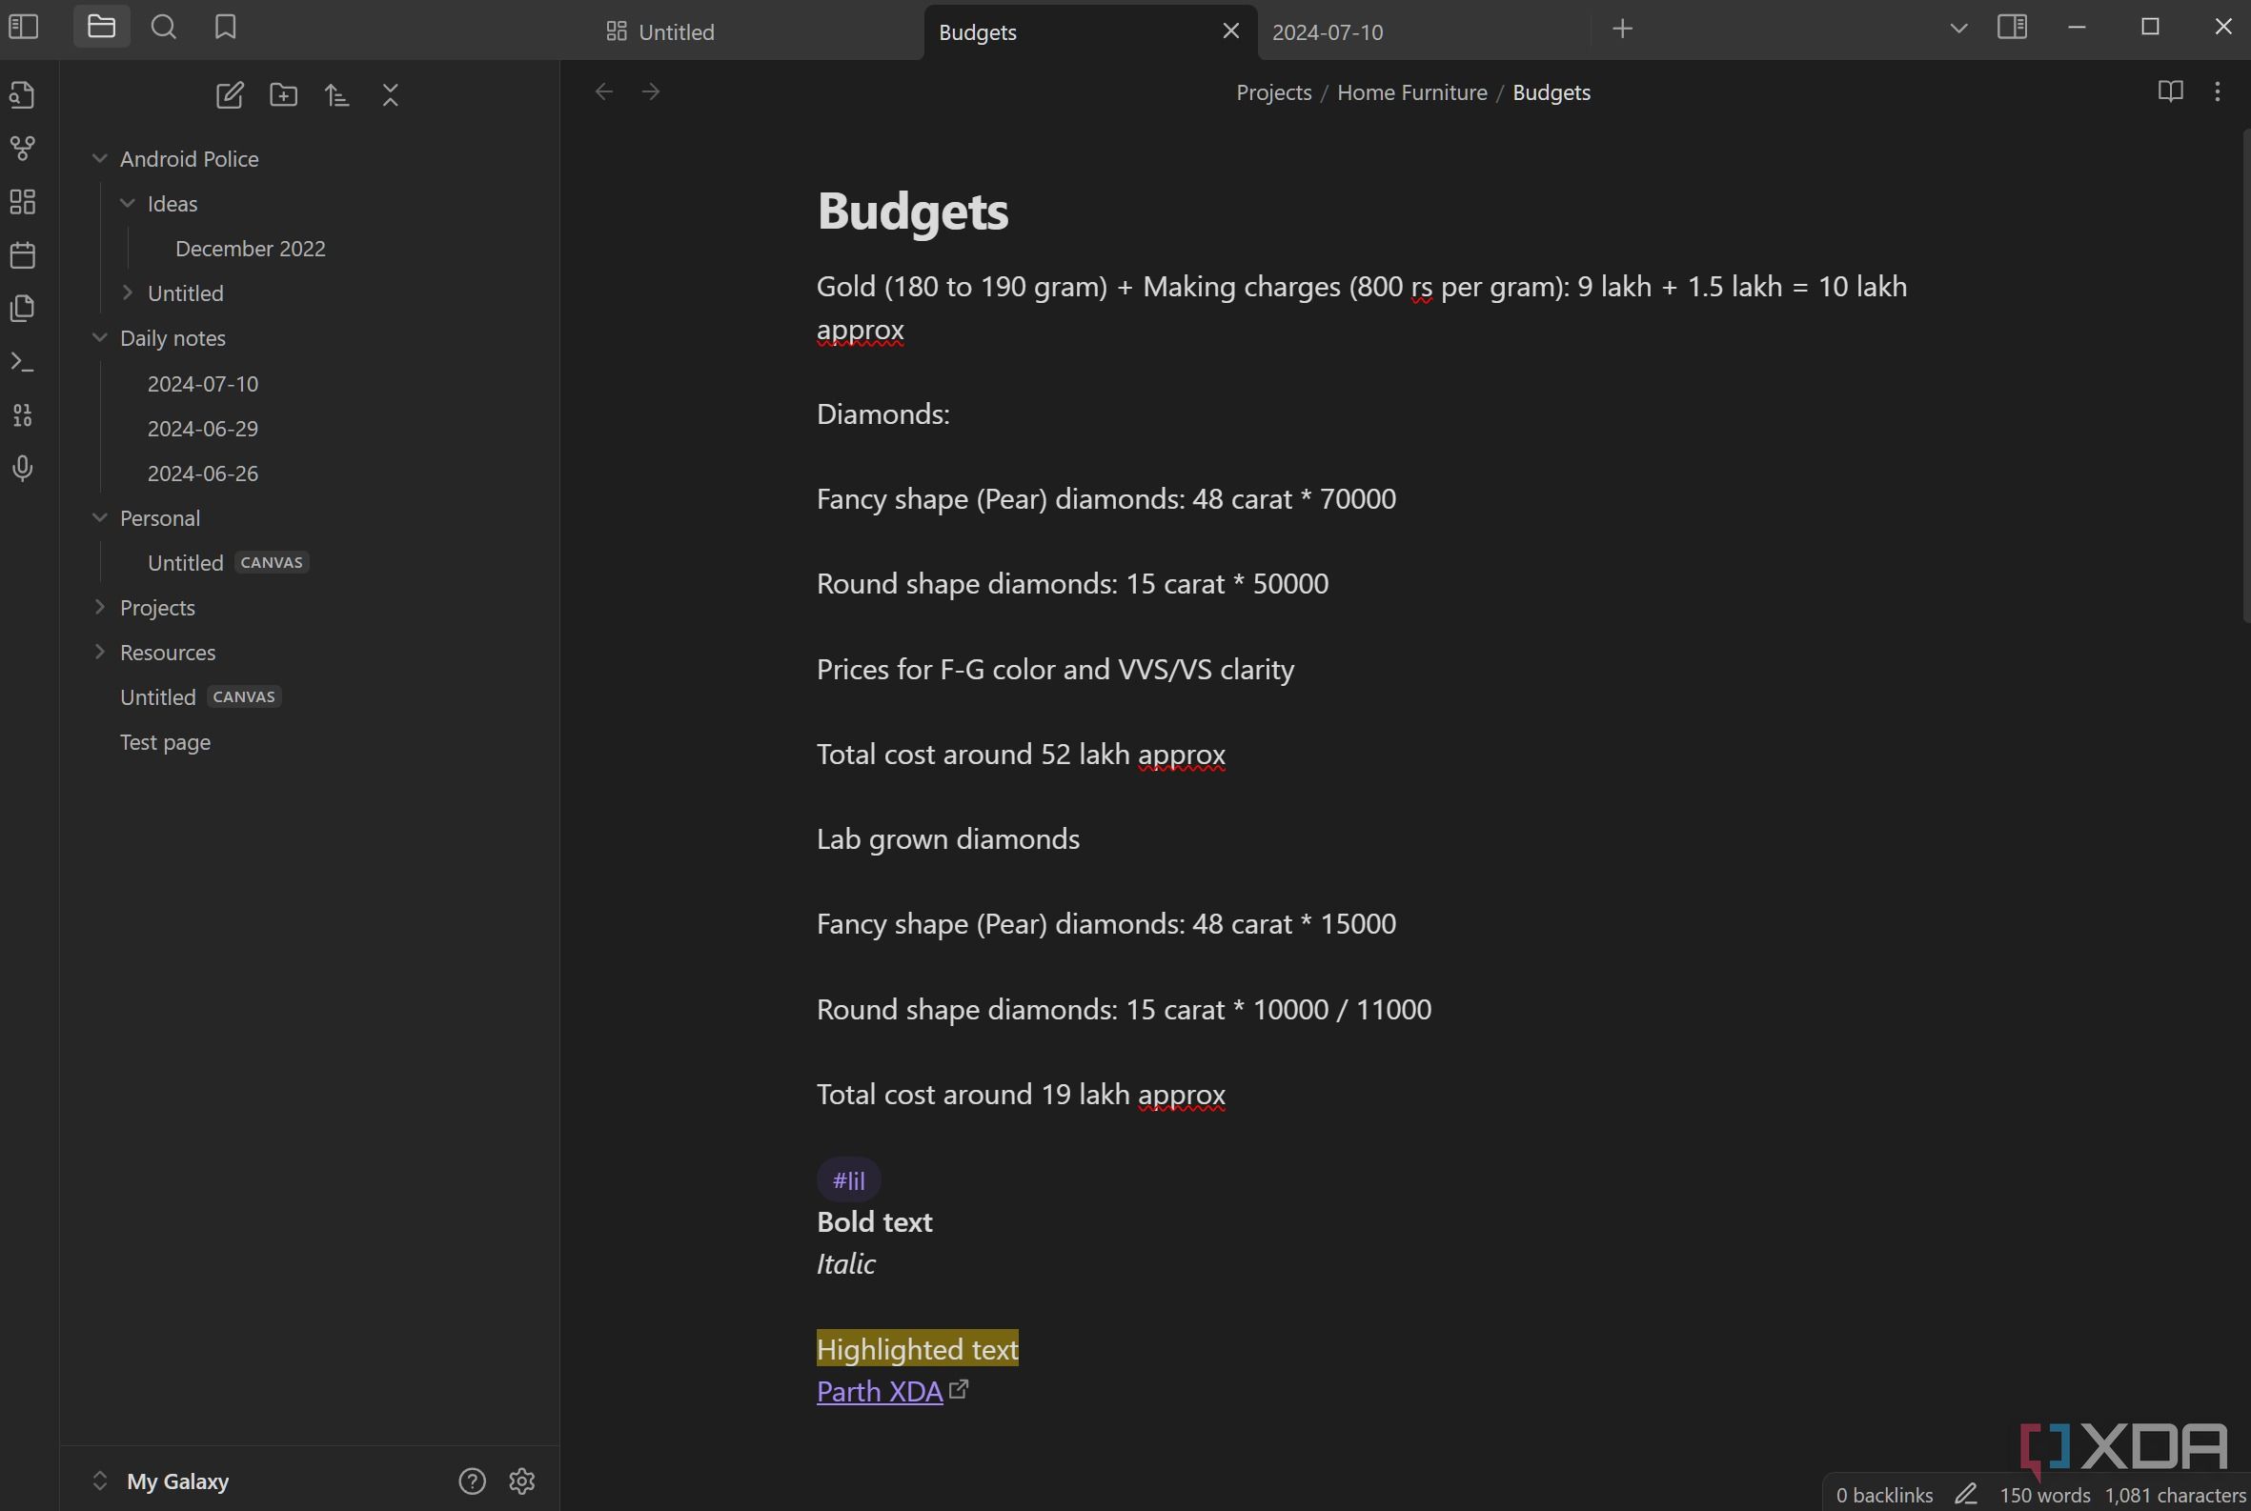Viewport: 2251px width, 1511px height.
Task: Expand the Projects folder
Action: pyautogui.click(x=99, y=607)
